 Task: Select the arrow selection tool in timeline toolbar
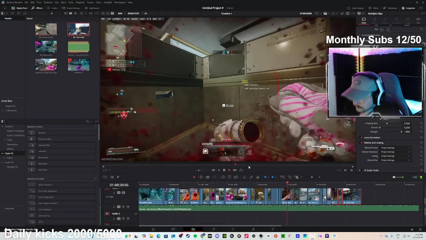[194, 177]
